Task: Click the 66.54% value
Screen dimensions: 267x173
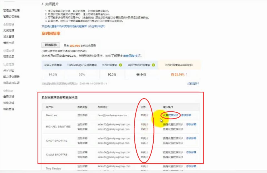Action: (x=141, y=74)
